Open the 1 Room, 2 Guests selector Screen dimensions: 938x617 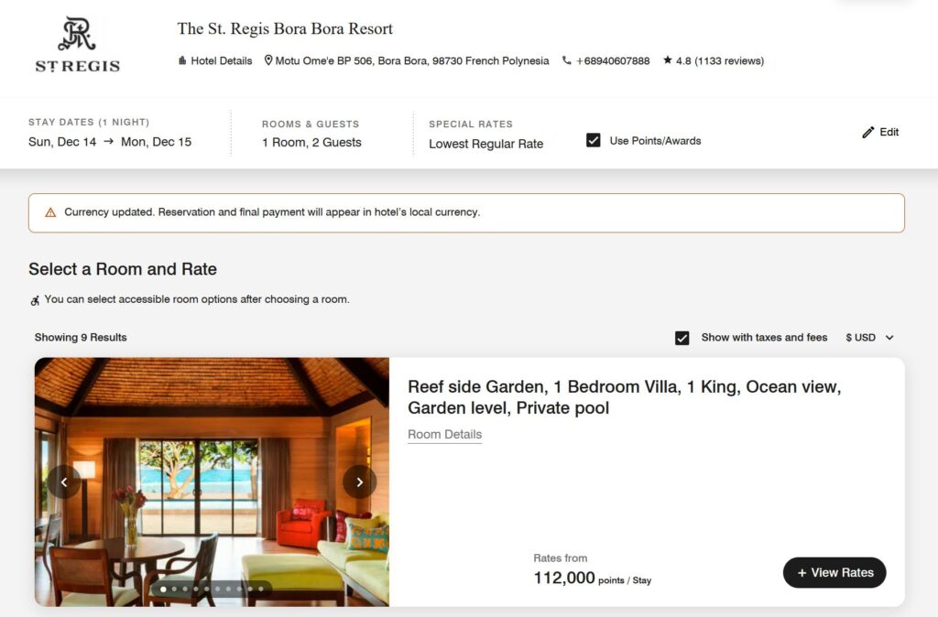coord(311,143)
